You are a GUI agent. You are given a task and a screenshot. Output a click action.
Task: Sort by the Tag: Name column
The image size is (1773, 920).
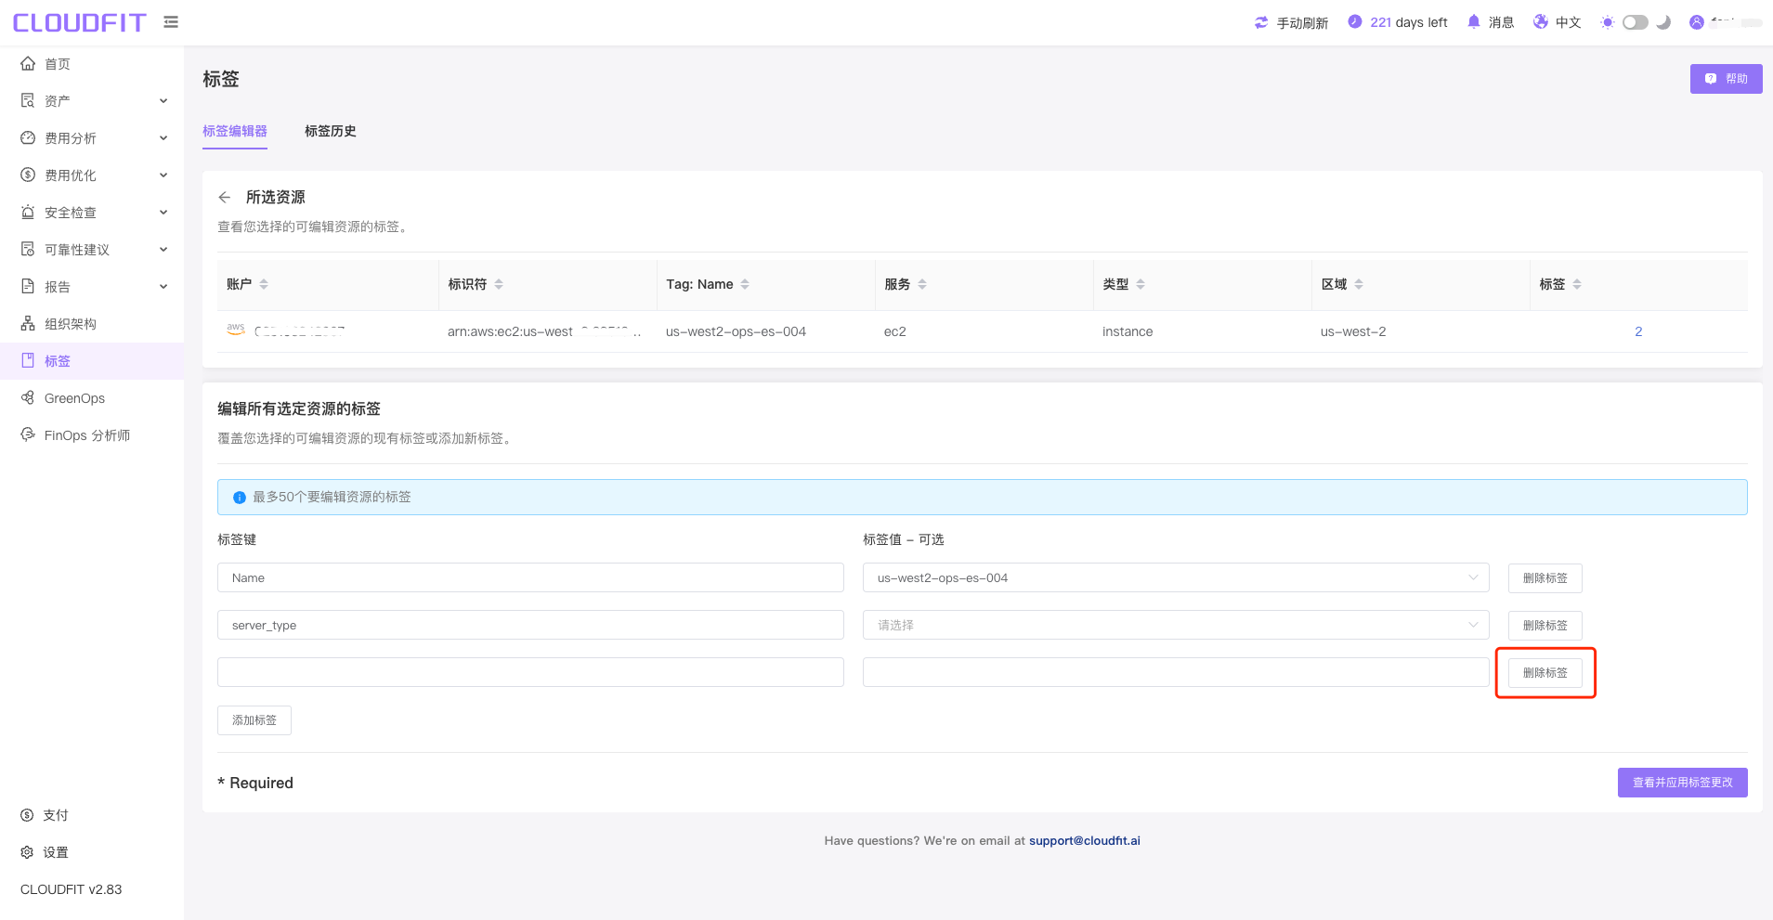(x=745, y=284)
